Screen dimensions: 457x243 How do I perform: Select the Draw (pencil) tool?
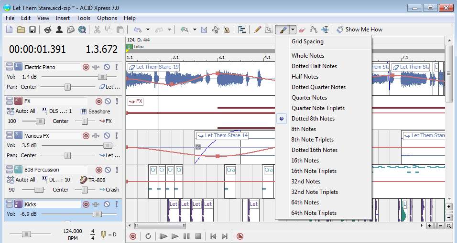pos(258,30)
